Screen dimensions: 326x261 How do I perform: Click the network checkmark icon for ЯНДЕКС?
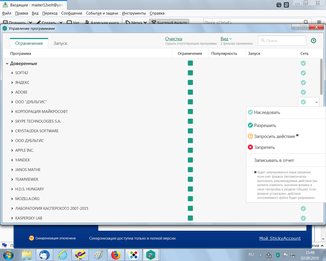point(303,83)
